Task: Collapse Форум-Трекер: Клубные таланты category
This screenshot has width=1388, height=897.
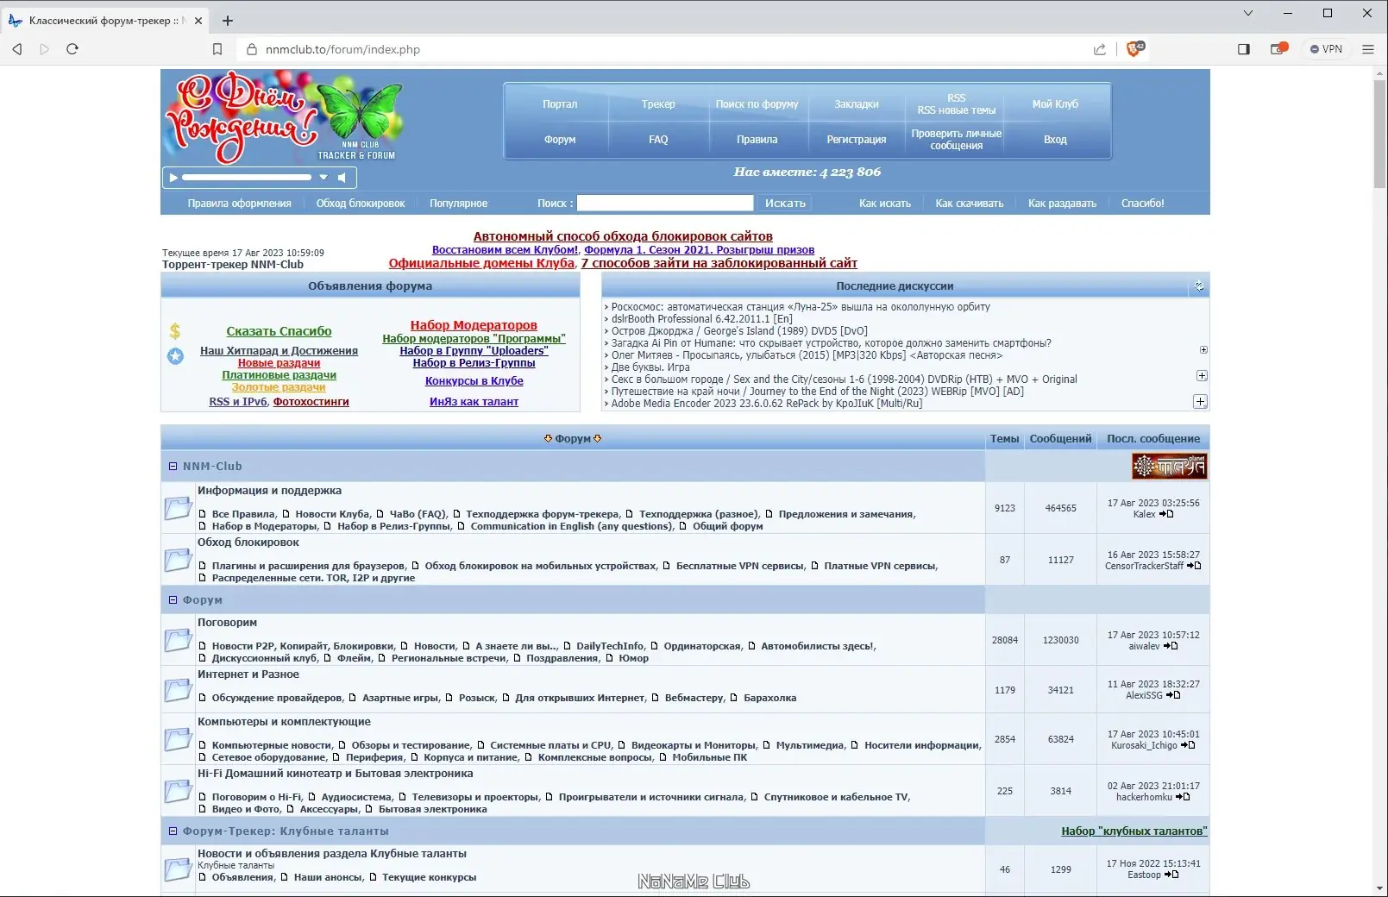Action: [x=173, y=831]
